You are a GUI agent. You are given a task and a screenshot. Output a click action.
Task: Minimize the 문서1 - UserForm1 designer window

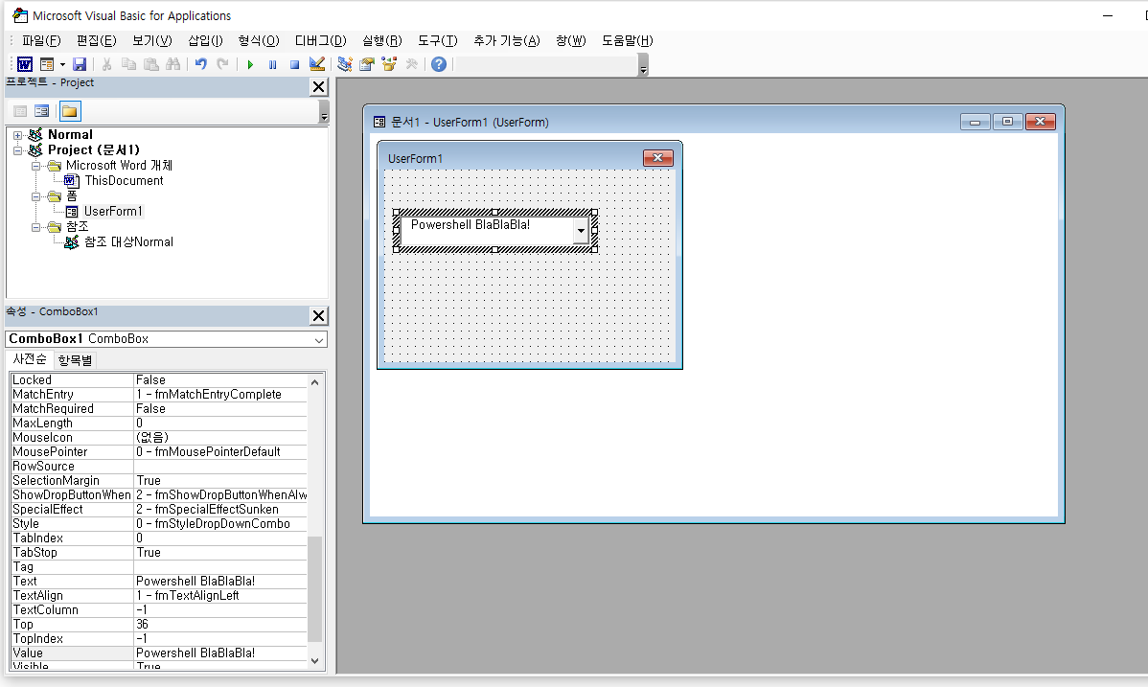pyautogui.click(x=976, y=122)
